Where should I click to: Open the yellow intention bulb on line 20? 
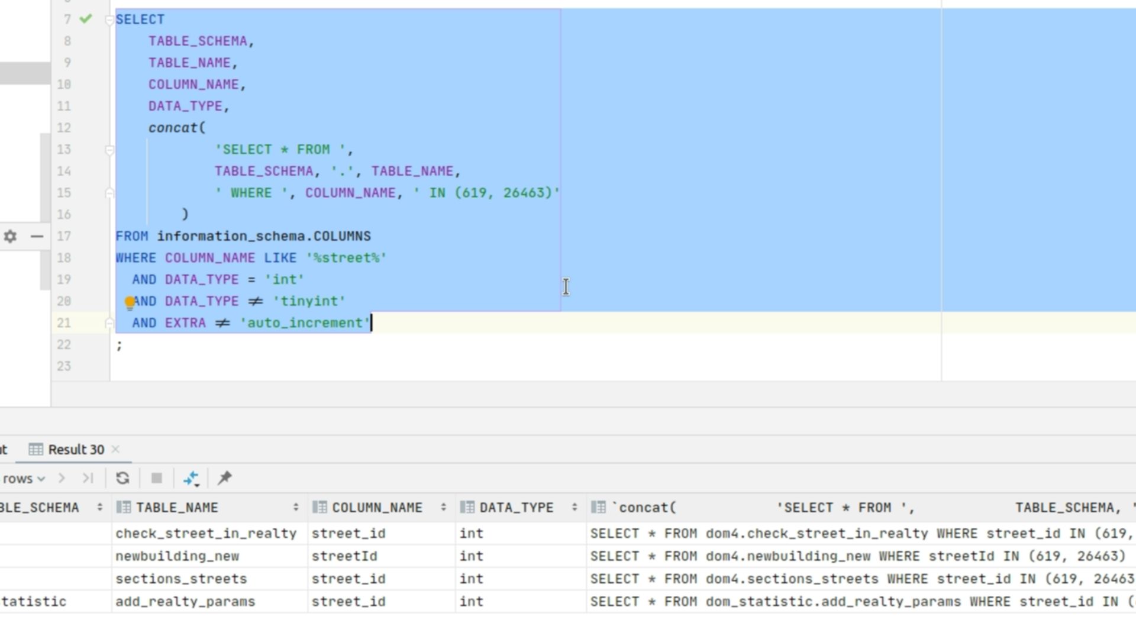pyautogui.click(x=130, y=303)
